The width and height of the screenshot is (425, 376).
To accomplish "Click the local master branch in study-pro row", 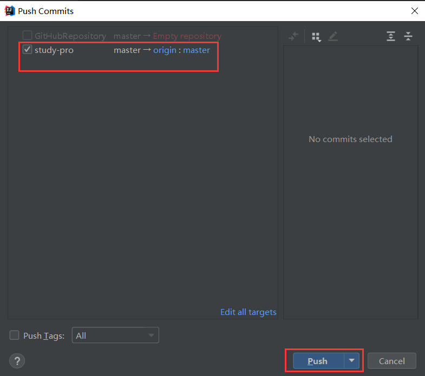I will click(127, 50).
